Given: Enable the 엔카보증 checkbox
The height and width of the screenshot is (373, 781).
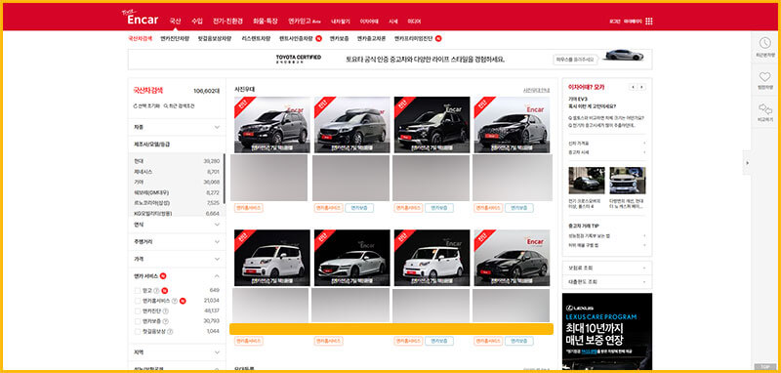Looking at the screenshot, I should 138,321.
